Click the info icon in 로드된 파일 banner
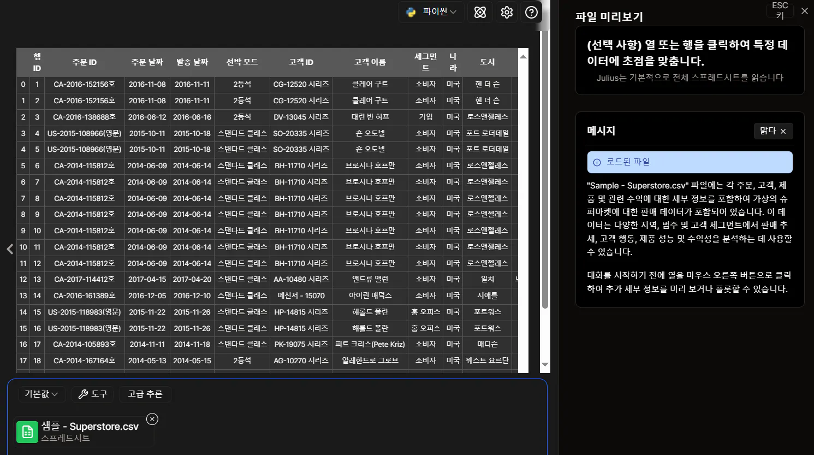Screen dimensions: 814x455 [597, 162]
